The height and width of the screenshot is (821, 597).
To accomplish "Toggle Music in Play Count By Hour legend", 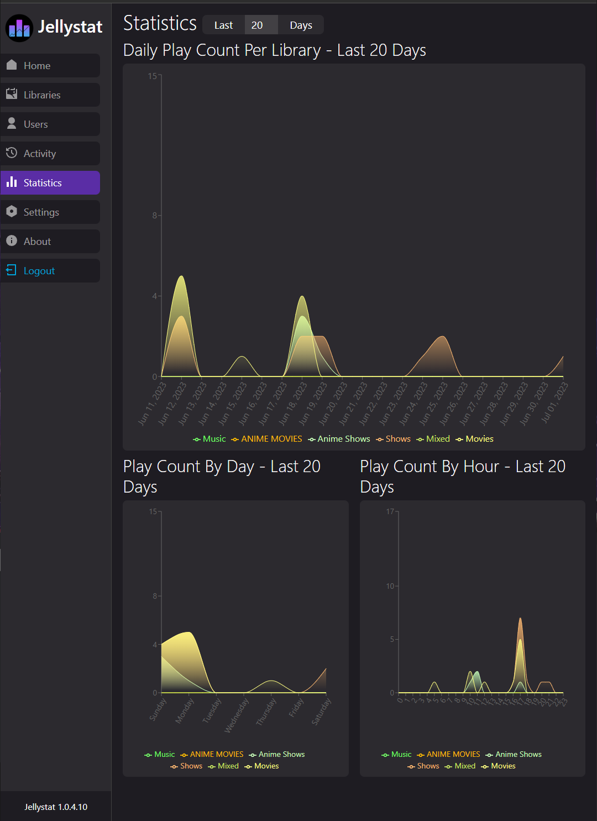I will click(x=396, y=754).
